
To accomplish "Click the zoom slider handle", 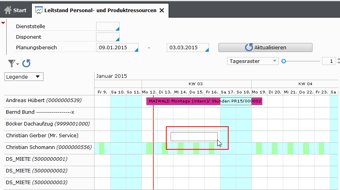I will pyautogui.click(x=284, y=61).
